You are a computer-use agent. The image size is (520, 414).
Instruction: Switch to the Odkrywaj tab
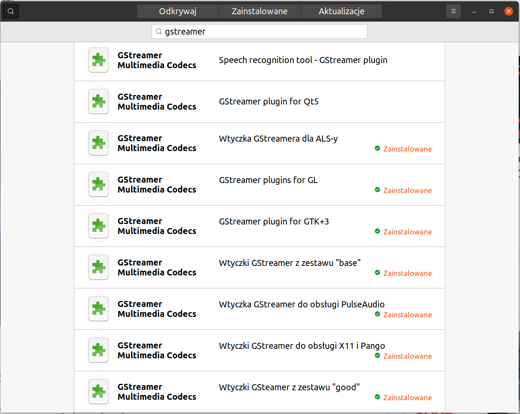(178, 11)
